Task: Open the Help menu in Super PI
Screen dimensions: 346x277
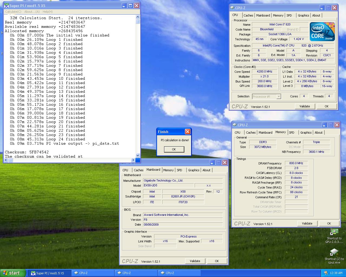Action: point(48,12)
